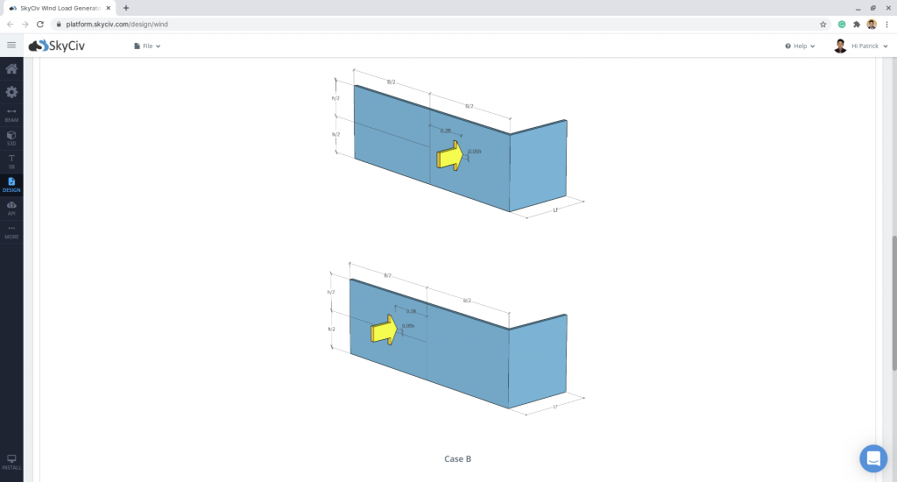897x482 pixels.
Task: Bookmark this page with the star icon
Action: coord(823,24)
